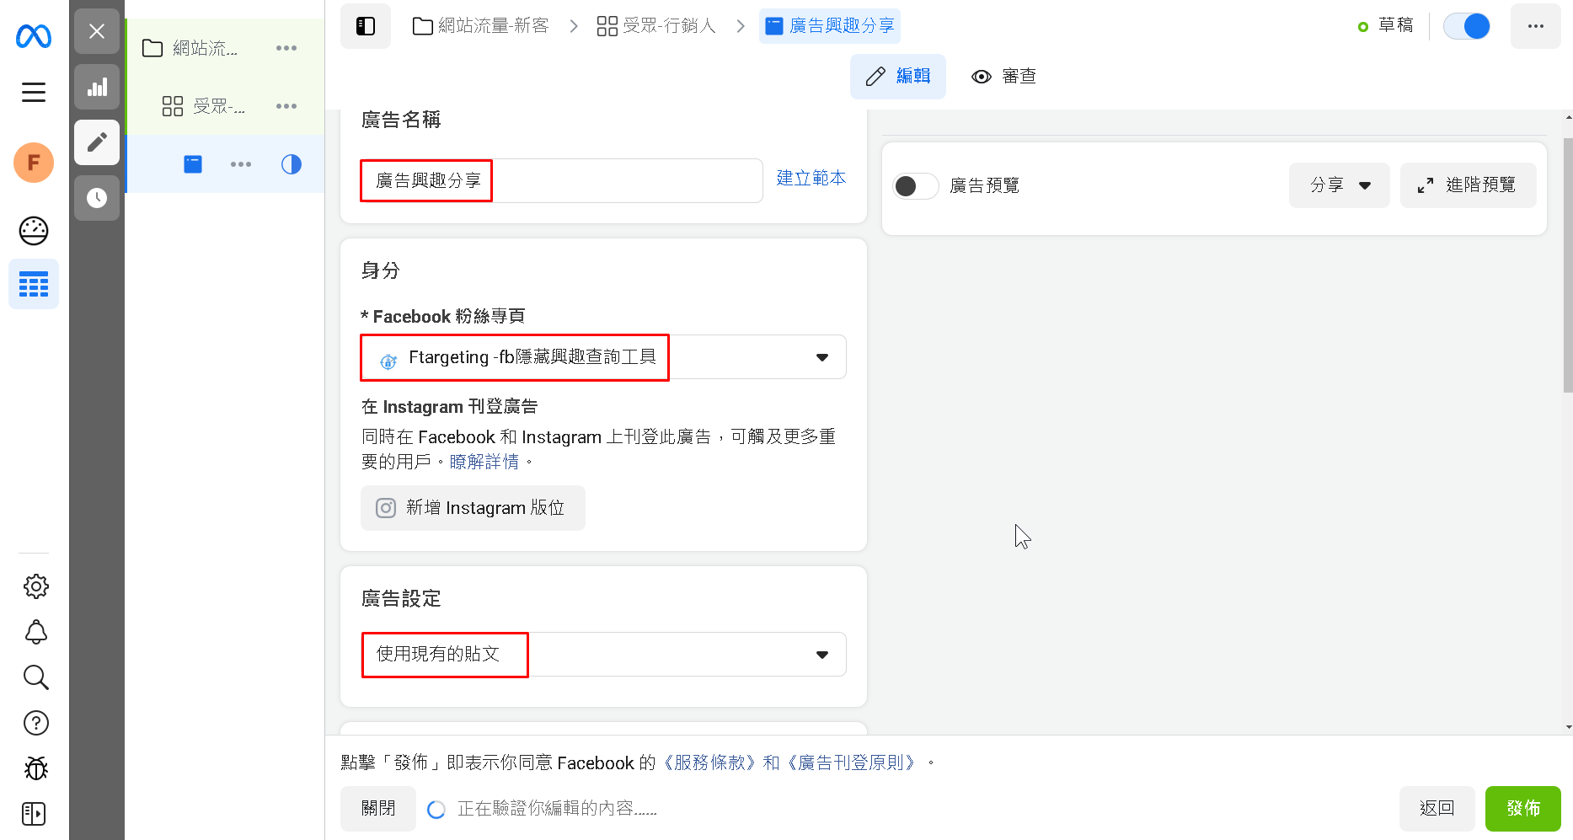1573x840 pixels.
Task: Switch to the 編輯 tab
Action: (898, 77)
